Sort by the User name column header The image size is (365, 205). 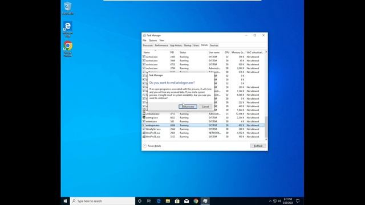pos(216,52)
